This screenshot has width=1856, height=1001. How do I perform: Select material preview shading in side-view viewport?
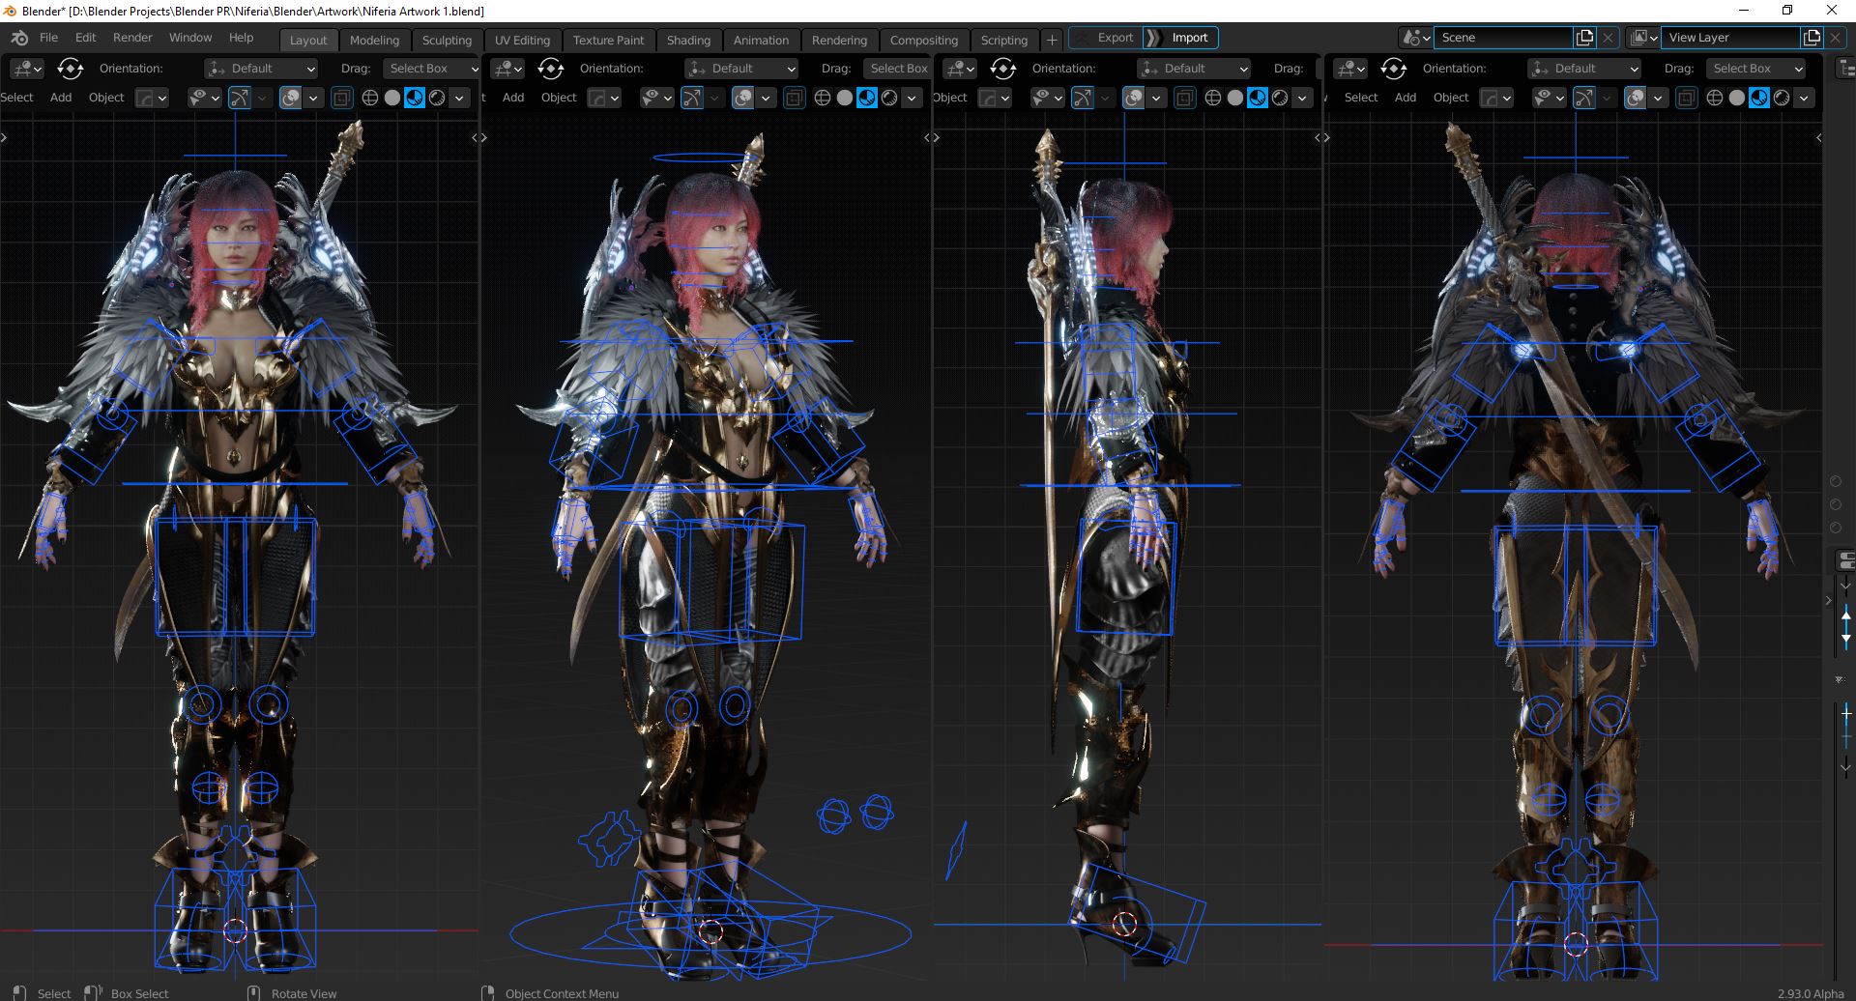pos(1257,98)
